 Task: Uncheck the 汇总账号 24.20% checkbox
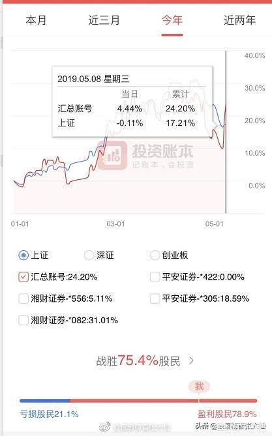coord(23,277)
